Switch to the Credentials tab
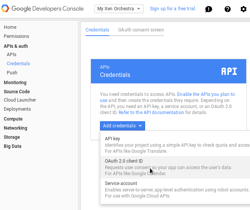Image resolution: width=250 pixels, height=210 pixels. pyautogui.click(x=97, y=30)
